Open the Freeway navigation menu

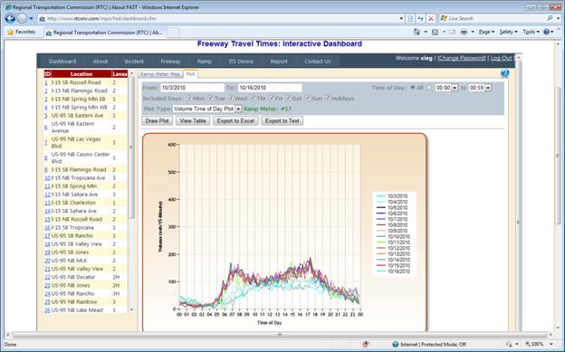coord(170,62)
